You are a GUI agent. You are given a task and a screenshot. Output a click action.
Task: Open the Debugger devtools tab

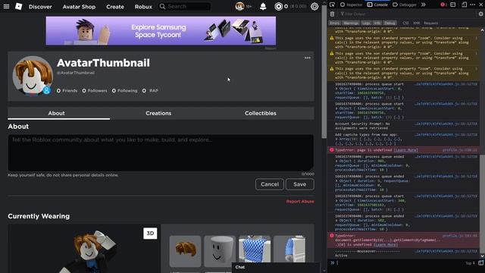(x=404, y=5)
